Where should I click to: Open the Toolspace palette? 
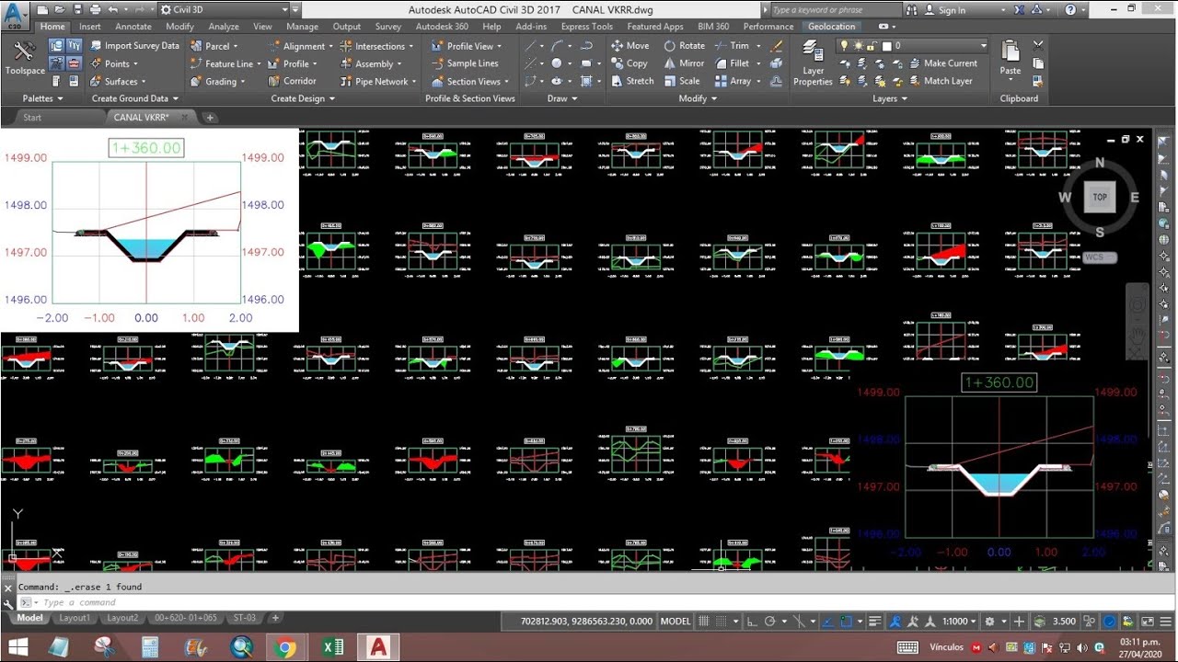pyautogui.click(x=25, y=58)
